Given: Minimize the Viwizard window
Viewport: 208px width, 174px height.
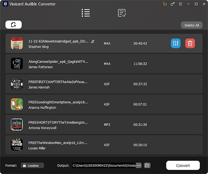Looking at the screenshot, I should (x=188, y=4).
